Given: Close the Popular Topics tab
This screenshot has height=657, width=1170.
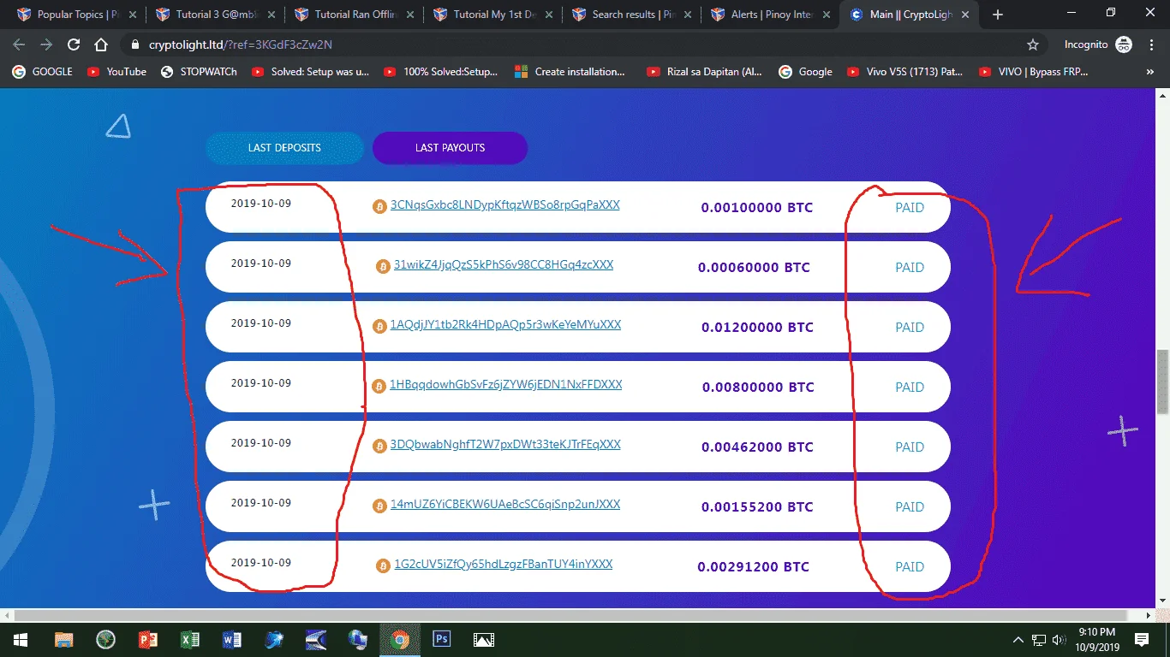Looking at the screenshot, I should [133, 15].
